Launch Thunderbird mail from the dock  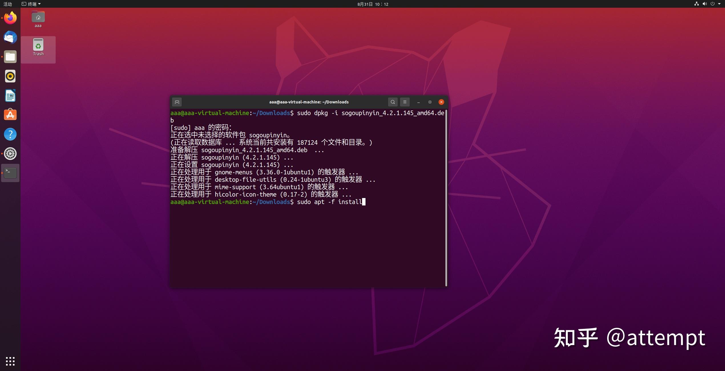[x=10, y=37]
